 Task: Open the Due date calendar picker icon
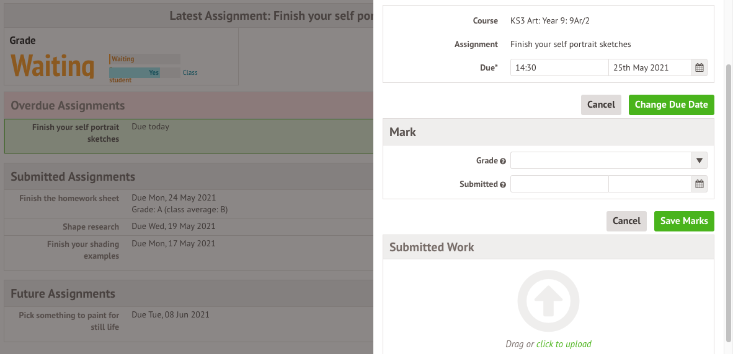[700, 67]
